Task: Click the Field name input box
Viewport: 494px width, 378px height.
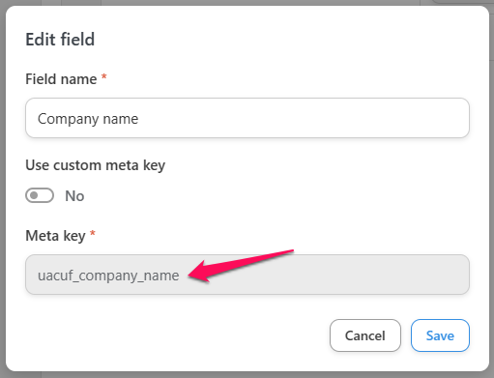Action: [x=247, y=118]
